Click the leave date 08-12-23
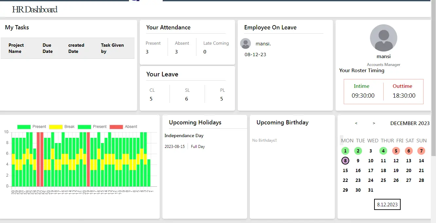 pyautogui.click(x=255, y=55)
